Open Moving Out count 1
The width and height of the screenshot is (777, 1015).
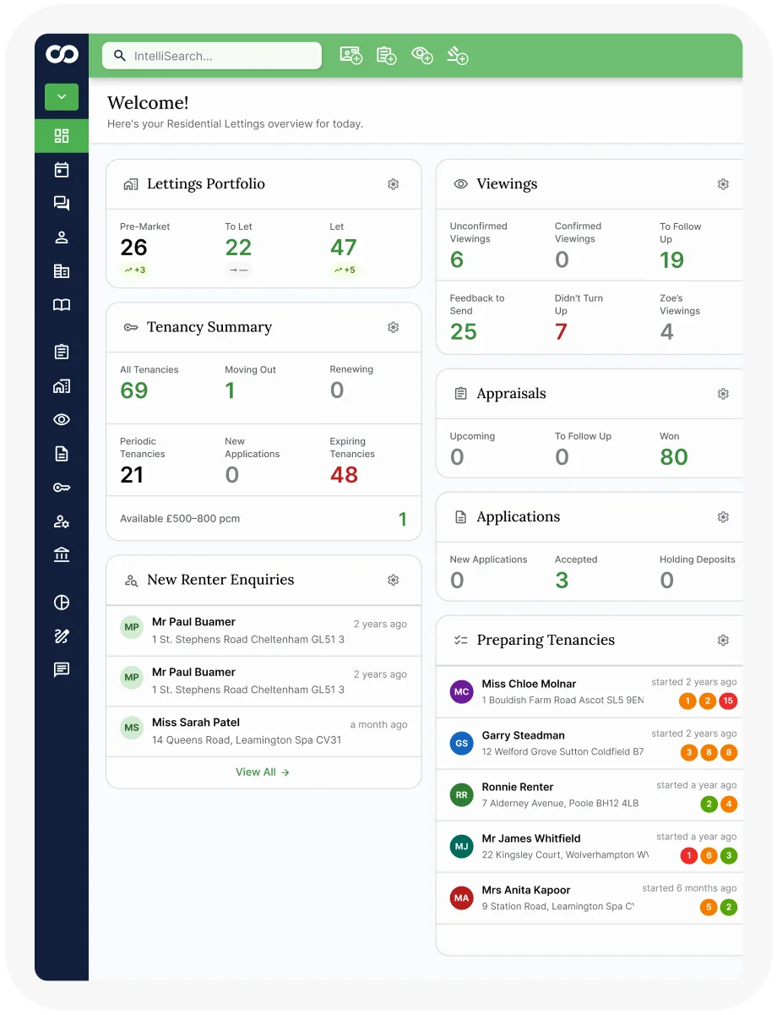point(230,390)
